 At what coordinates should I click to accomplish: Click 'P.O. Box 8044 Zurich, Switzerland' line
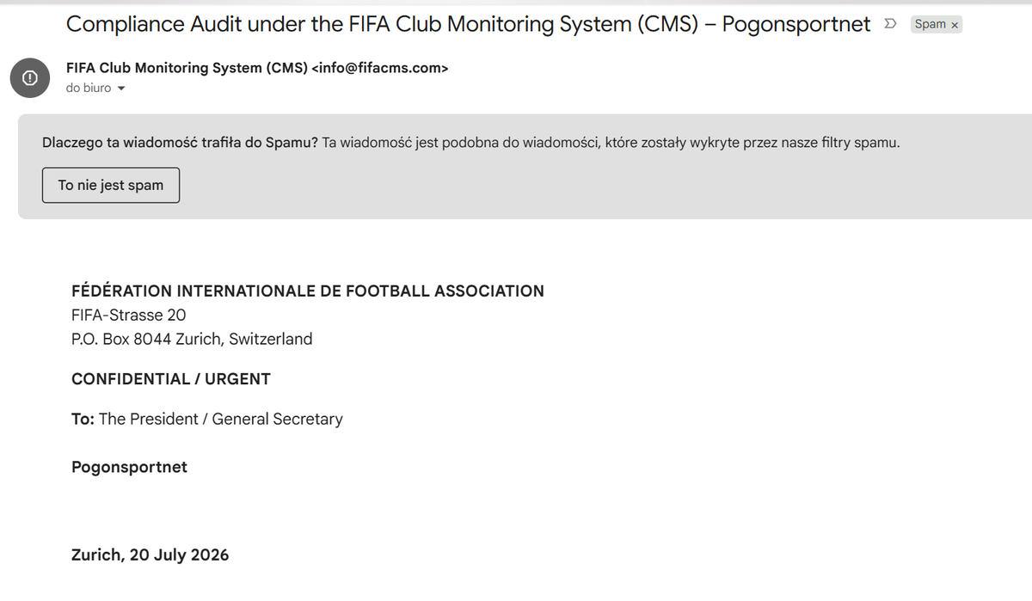click(192, 339)
